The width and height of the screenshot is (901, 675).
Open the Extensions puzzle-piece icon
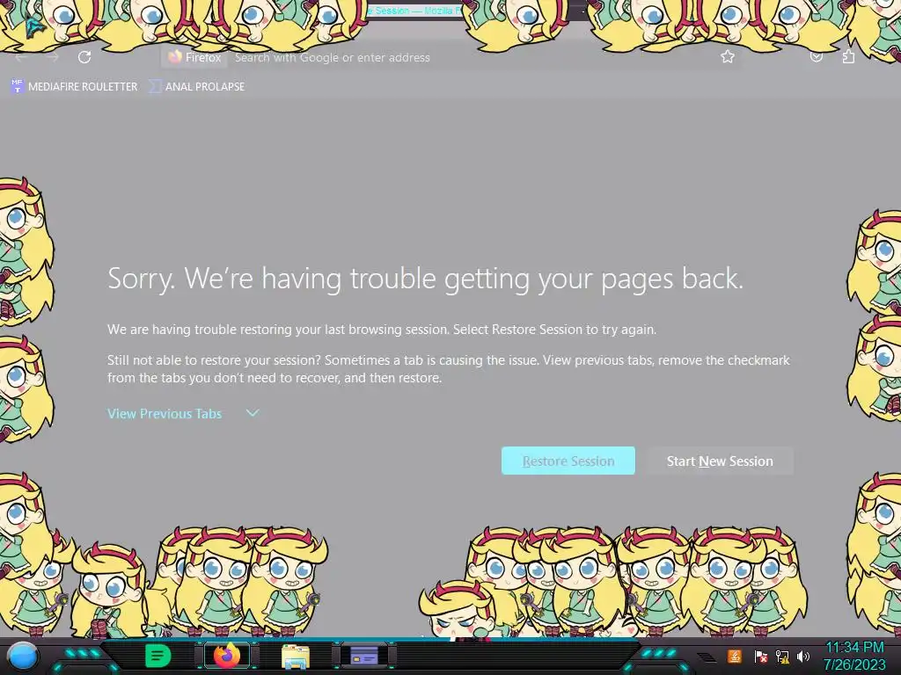click(848, 56)
